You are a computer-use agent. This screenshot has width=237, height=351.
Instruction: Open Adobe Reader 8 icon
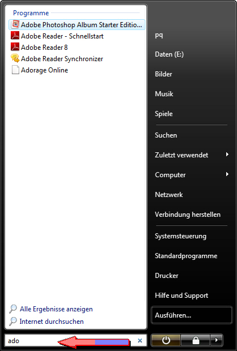(15, 47)
